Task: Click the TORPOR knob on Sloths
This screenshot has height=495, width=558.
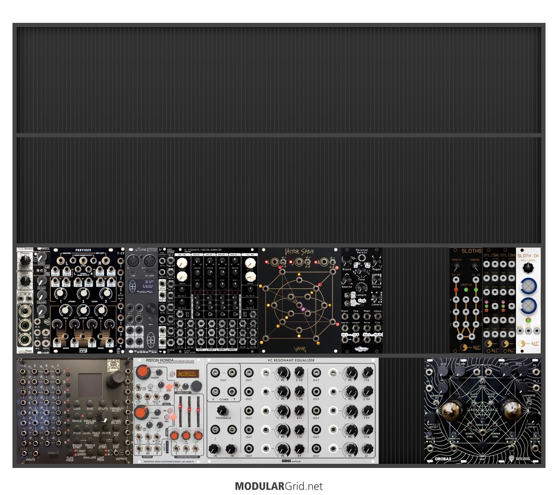Action: pos(475,267)
